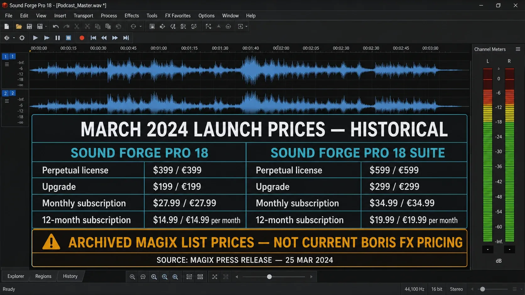Click the Save As floppy icon with arrow

pos(40,27)
